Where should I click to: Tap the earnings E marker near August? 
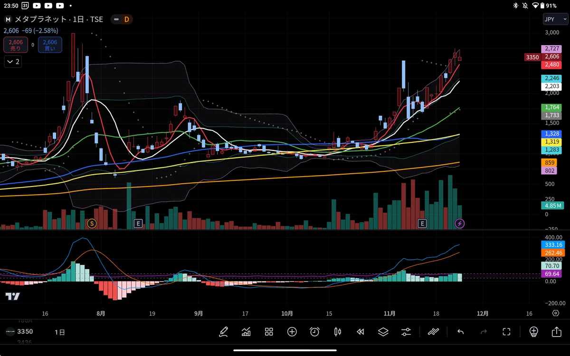click(138, 223)
